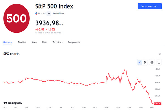Screen dimensions: 165x110
Task: Select the Technicals tab
Action: [57, 42]
